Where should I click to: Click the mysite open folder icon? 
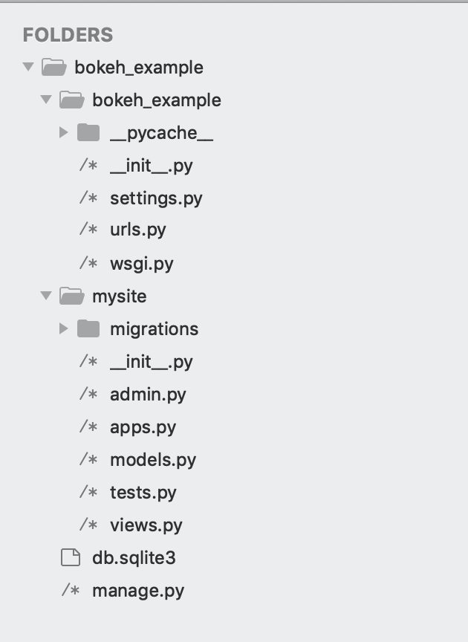point(71,296)
